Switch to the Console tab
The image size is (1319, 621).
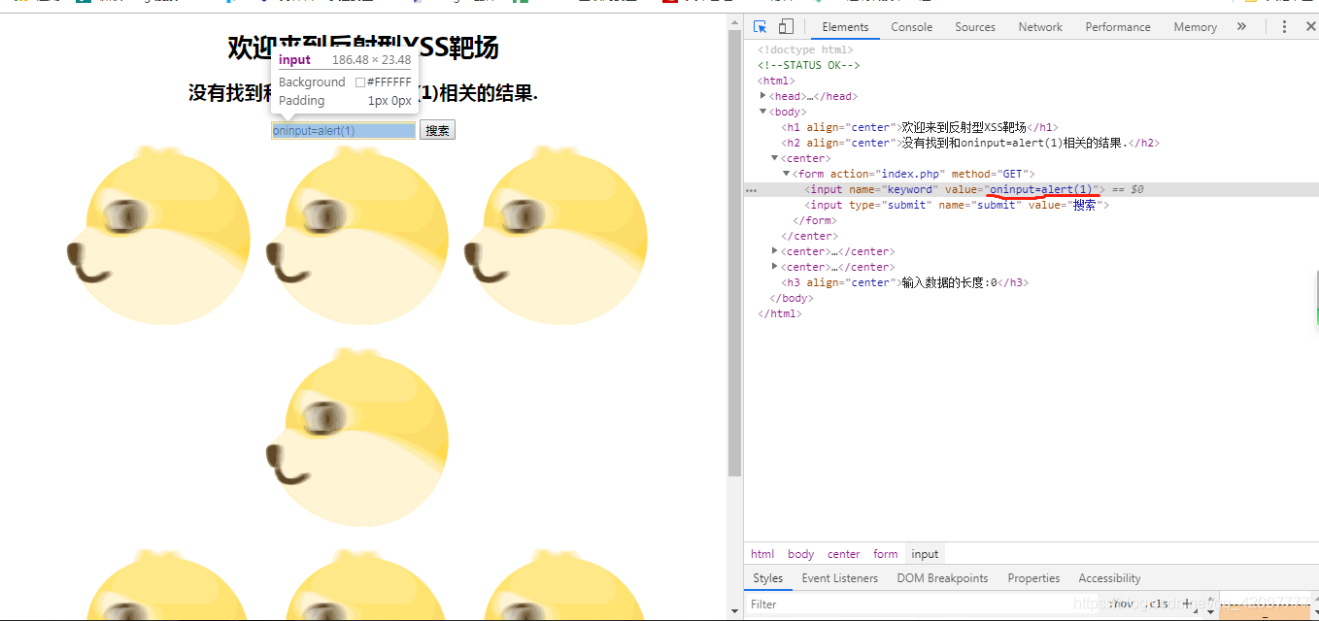[x=912, y=27]
